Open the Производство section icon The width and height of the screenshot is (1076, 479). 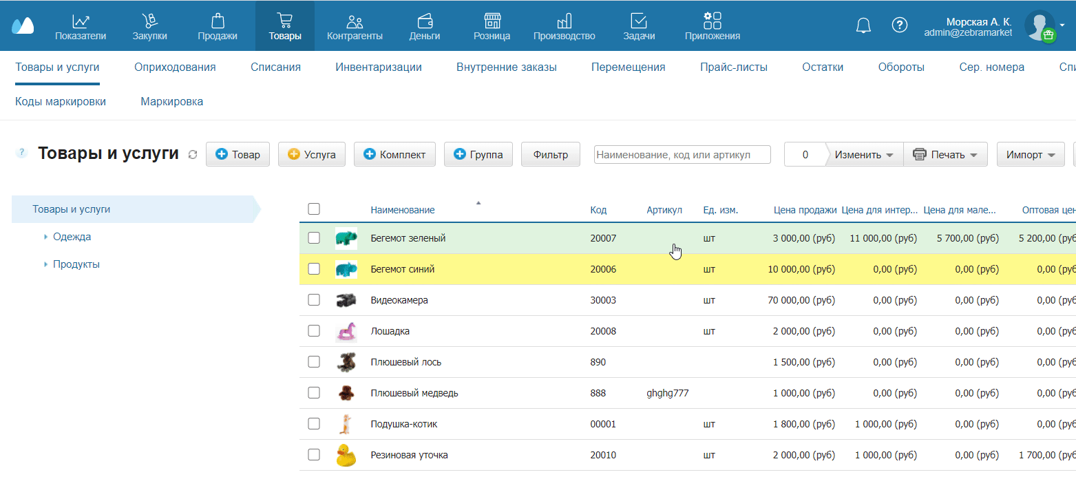(564, 22)
